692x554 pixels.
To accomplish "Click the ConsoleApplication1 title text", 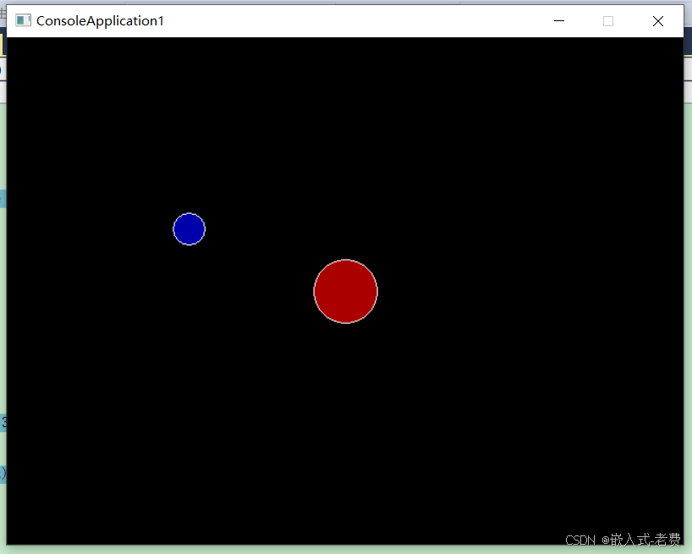I will (x=100, y=21).
